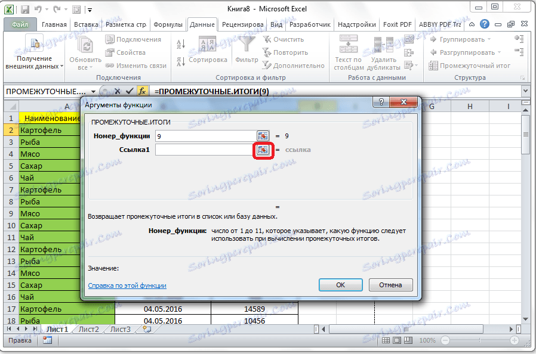
Task: Select the Лист2 sheet tab
Action: pyautogui.click(x=87, y=328)
